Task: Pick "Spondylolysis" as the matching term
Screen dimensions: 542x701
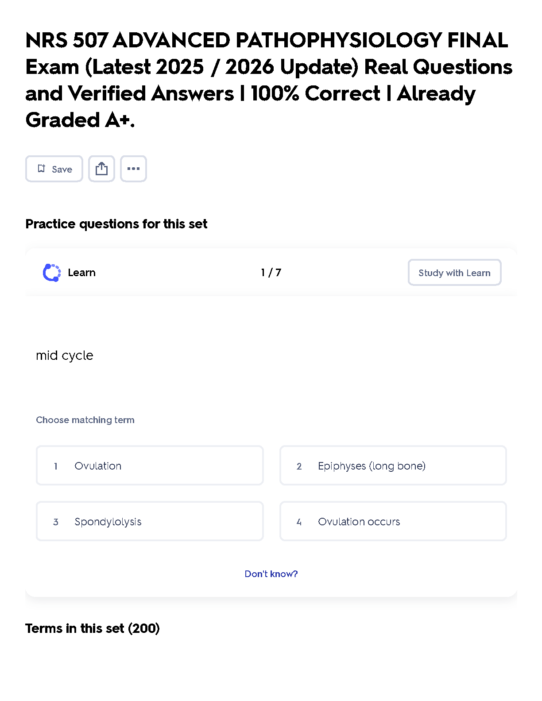Action: (x=150, y=521)
